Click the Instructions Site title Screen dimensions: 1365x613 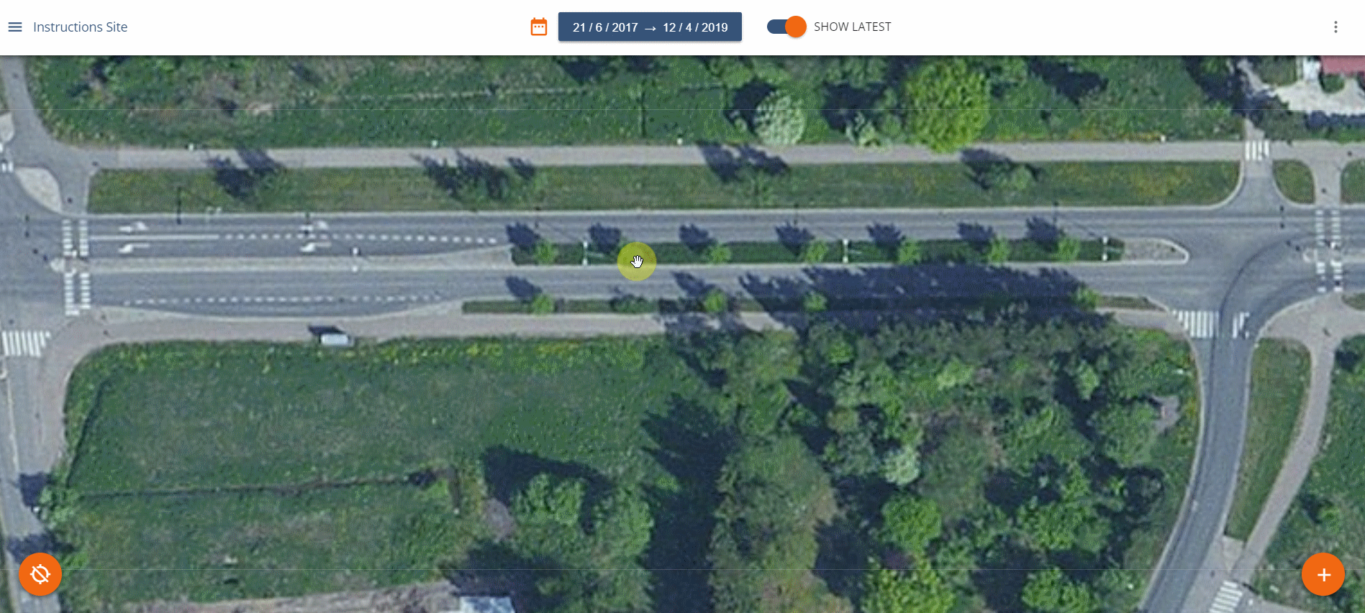click(x=80, y=27)
